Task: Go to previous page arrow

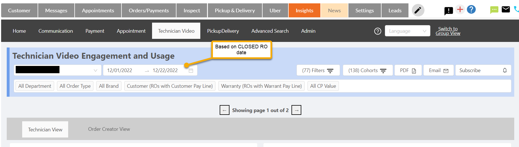Action: click(x=224, y=110)
